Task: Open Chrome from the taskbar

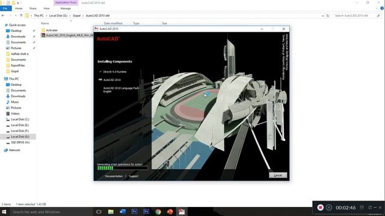Action: 158,212
